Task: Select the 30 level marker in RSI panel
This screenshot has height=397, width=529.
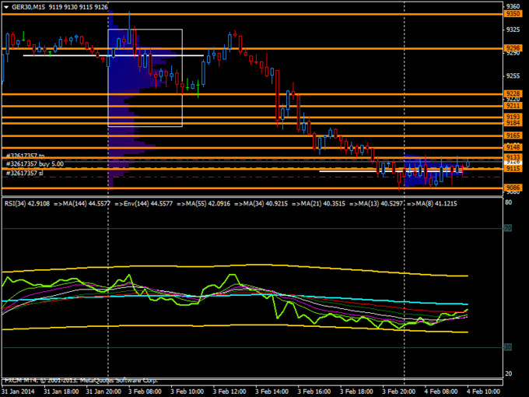Action: click(508, 346)
